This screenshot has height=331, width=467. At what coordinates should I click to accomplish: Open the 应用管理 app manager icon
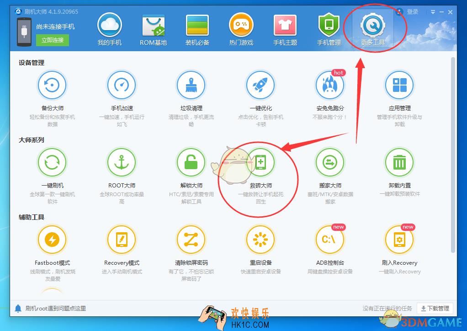coord(399,85)
